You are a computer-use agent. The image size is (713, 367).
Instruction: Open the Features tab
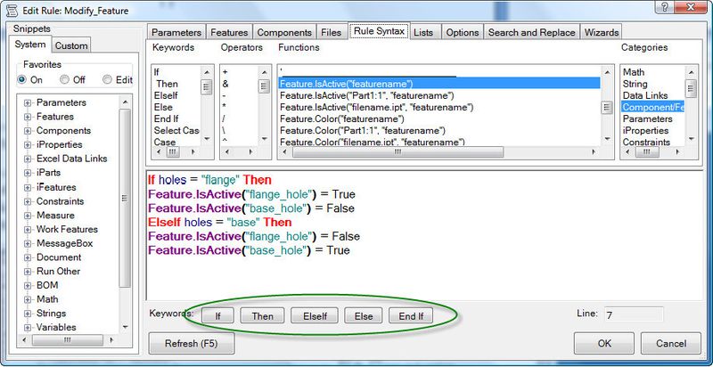click(x=229, y=32)
